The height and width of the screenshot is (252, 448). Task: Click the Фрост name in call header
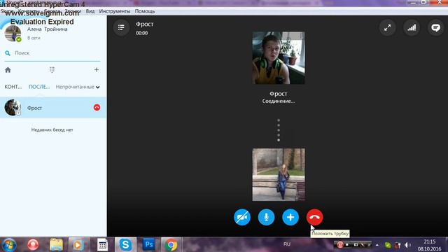click(145, 24)
